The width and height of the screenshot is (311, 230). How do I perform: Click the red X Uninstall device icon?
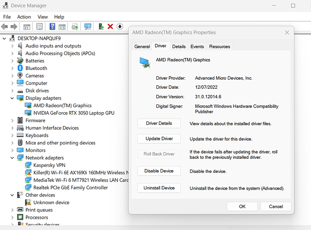tap(110, 27)
